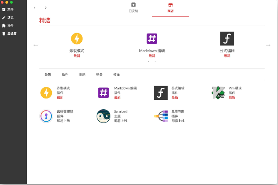Screen dimensions: 278x185
Task: Select the 插件 puzzle icon in sidebar
Action: pos(4,26)
